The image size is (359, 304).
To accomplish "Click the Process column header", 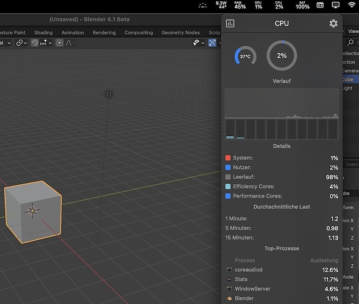I will [245, 260].
